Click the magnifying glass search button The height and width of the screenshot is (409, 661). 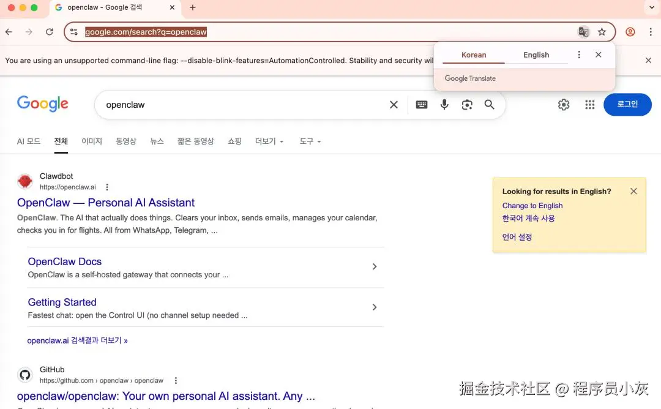(x=489, y=105)
